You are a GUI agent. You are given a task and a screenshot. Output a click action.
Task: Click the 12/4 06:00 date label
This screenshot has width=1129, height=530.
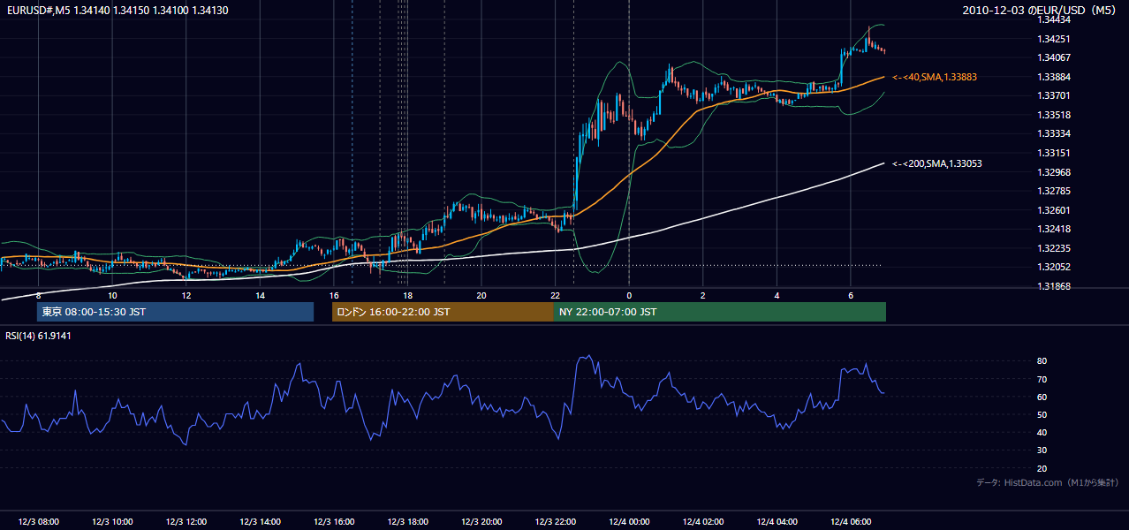[x=851, y=522]
